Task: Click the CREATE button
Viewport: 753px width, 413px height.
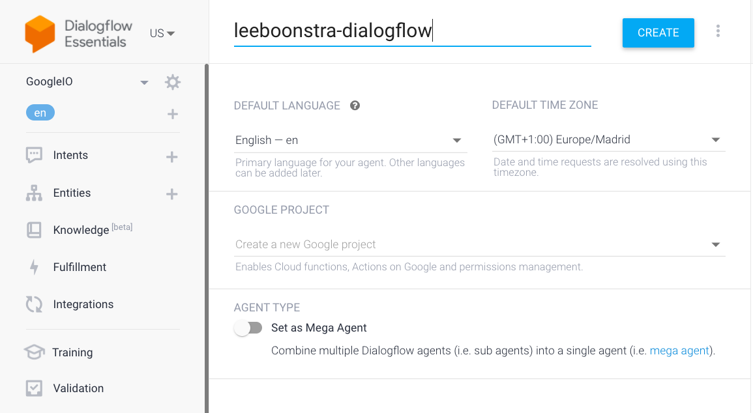Action: pos(658,32)
